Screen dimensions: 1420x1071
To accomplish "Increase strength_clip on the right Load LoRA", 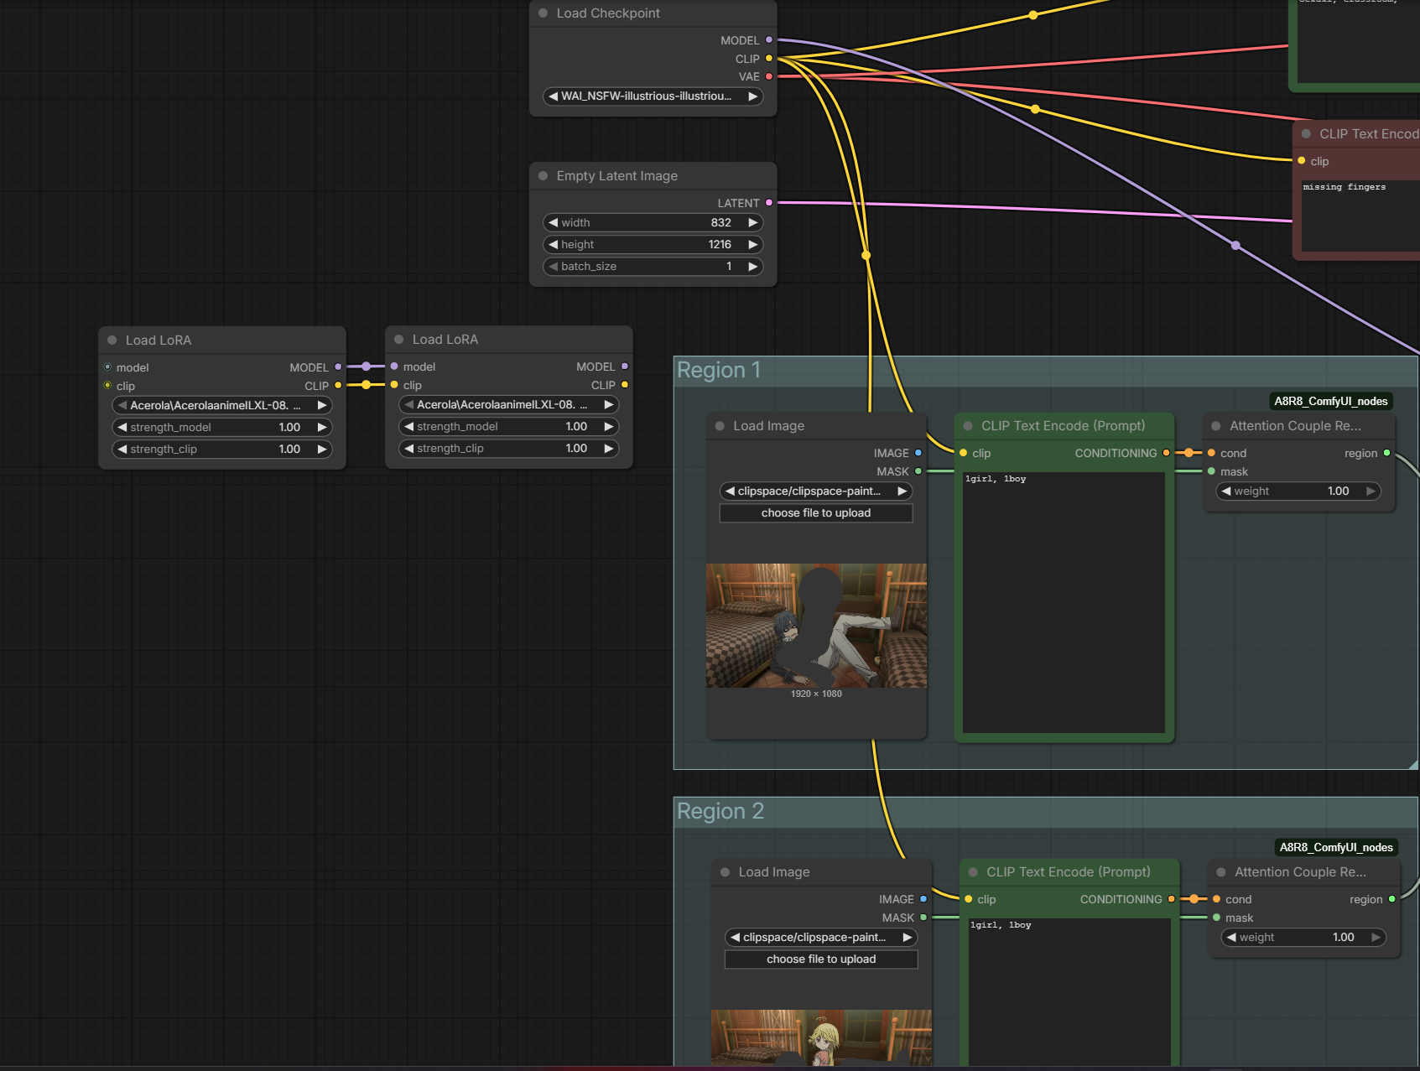I will click(608, 448).
